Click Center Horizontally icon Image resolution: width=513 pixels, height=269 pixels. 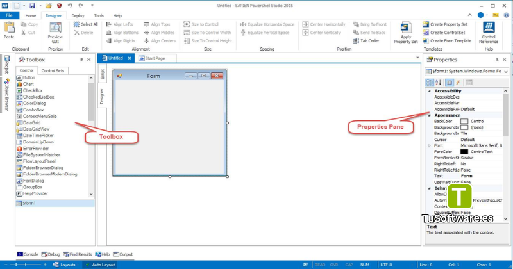click(306, 24)
